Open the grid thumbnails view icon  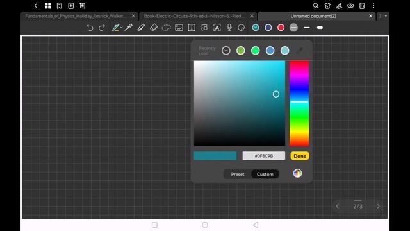pyautogui.click(x=48, y=6)
